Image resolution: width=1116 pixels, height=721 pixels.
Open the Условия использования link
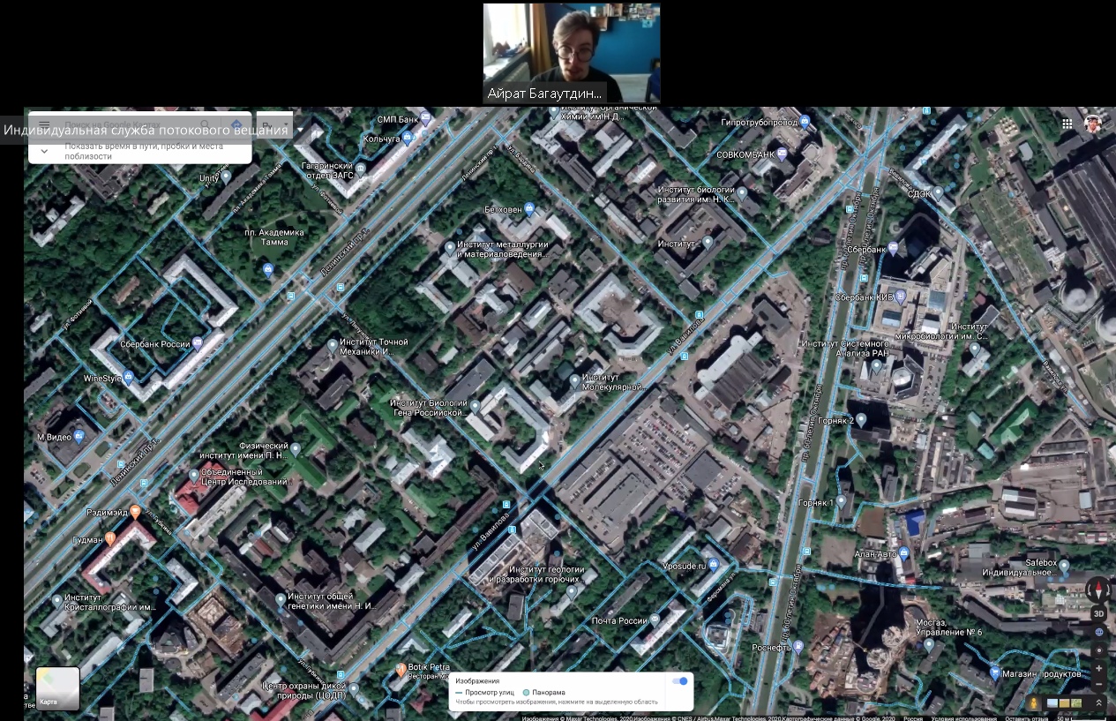point(966,718)
